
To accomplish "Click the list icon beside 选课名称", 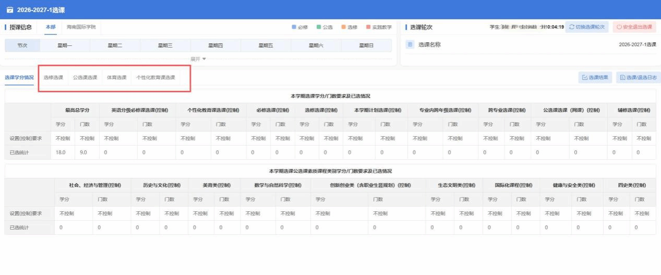I will tap(410, 45).
